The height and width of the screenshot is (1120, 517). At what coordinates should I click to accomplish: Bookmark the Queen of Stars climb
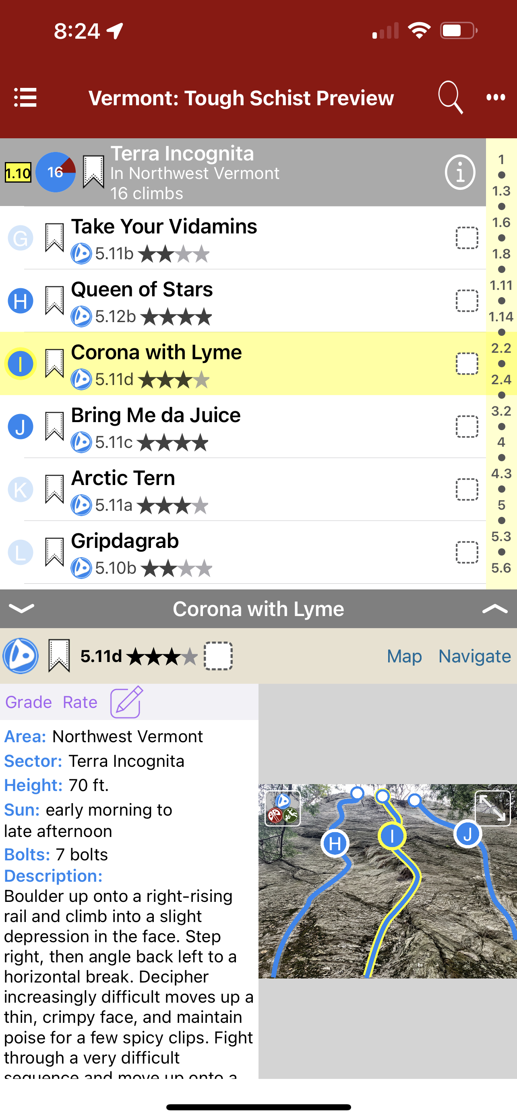tap(55, 300)
